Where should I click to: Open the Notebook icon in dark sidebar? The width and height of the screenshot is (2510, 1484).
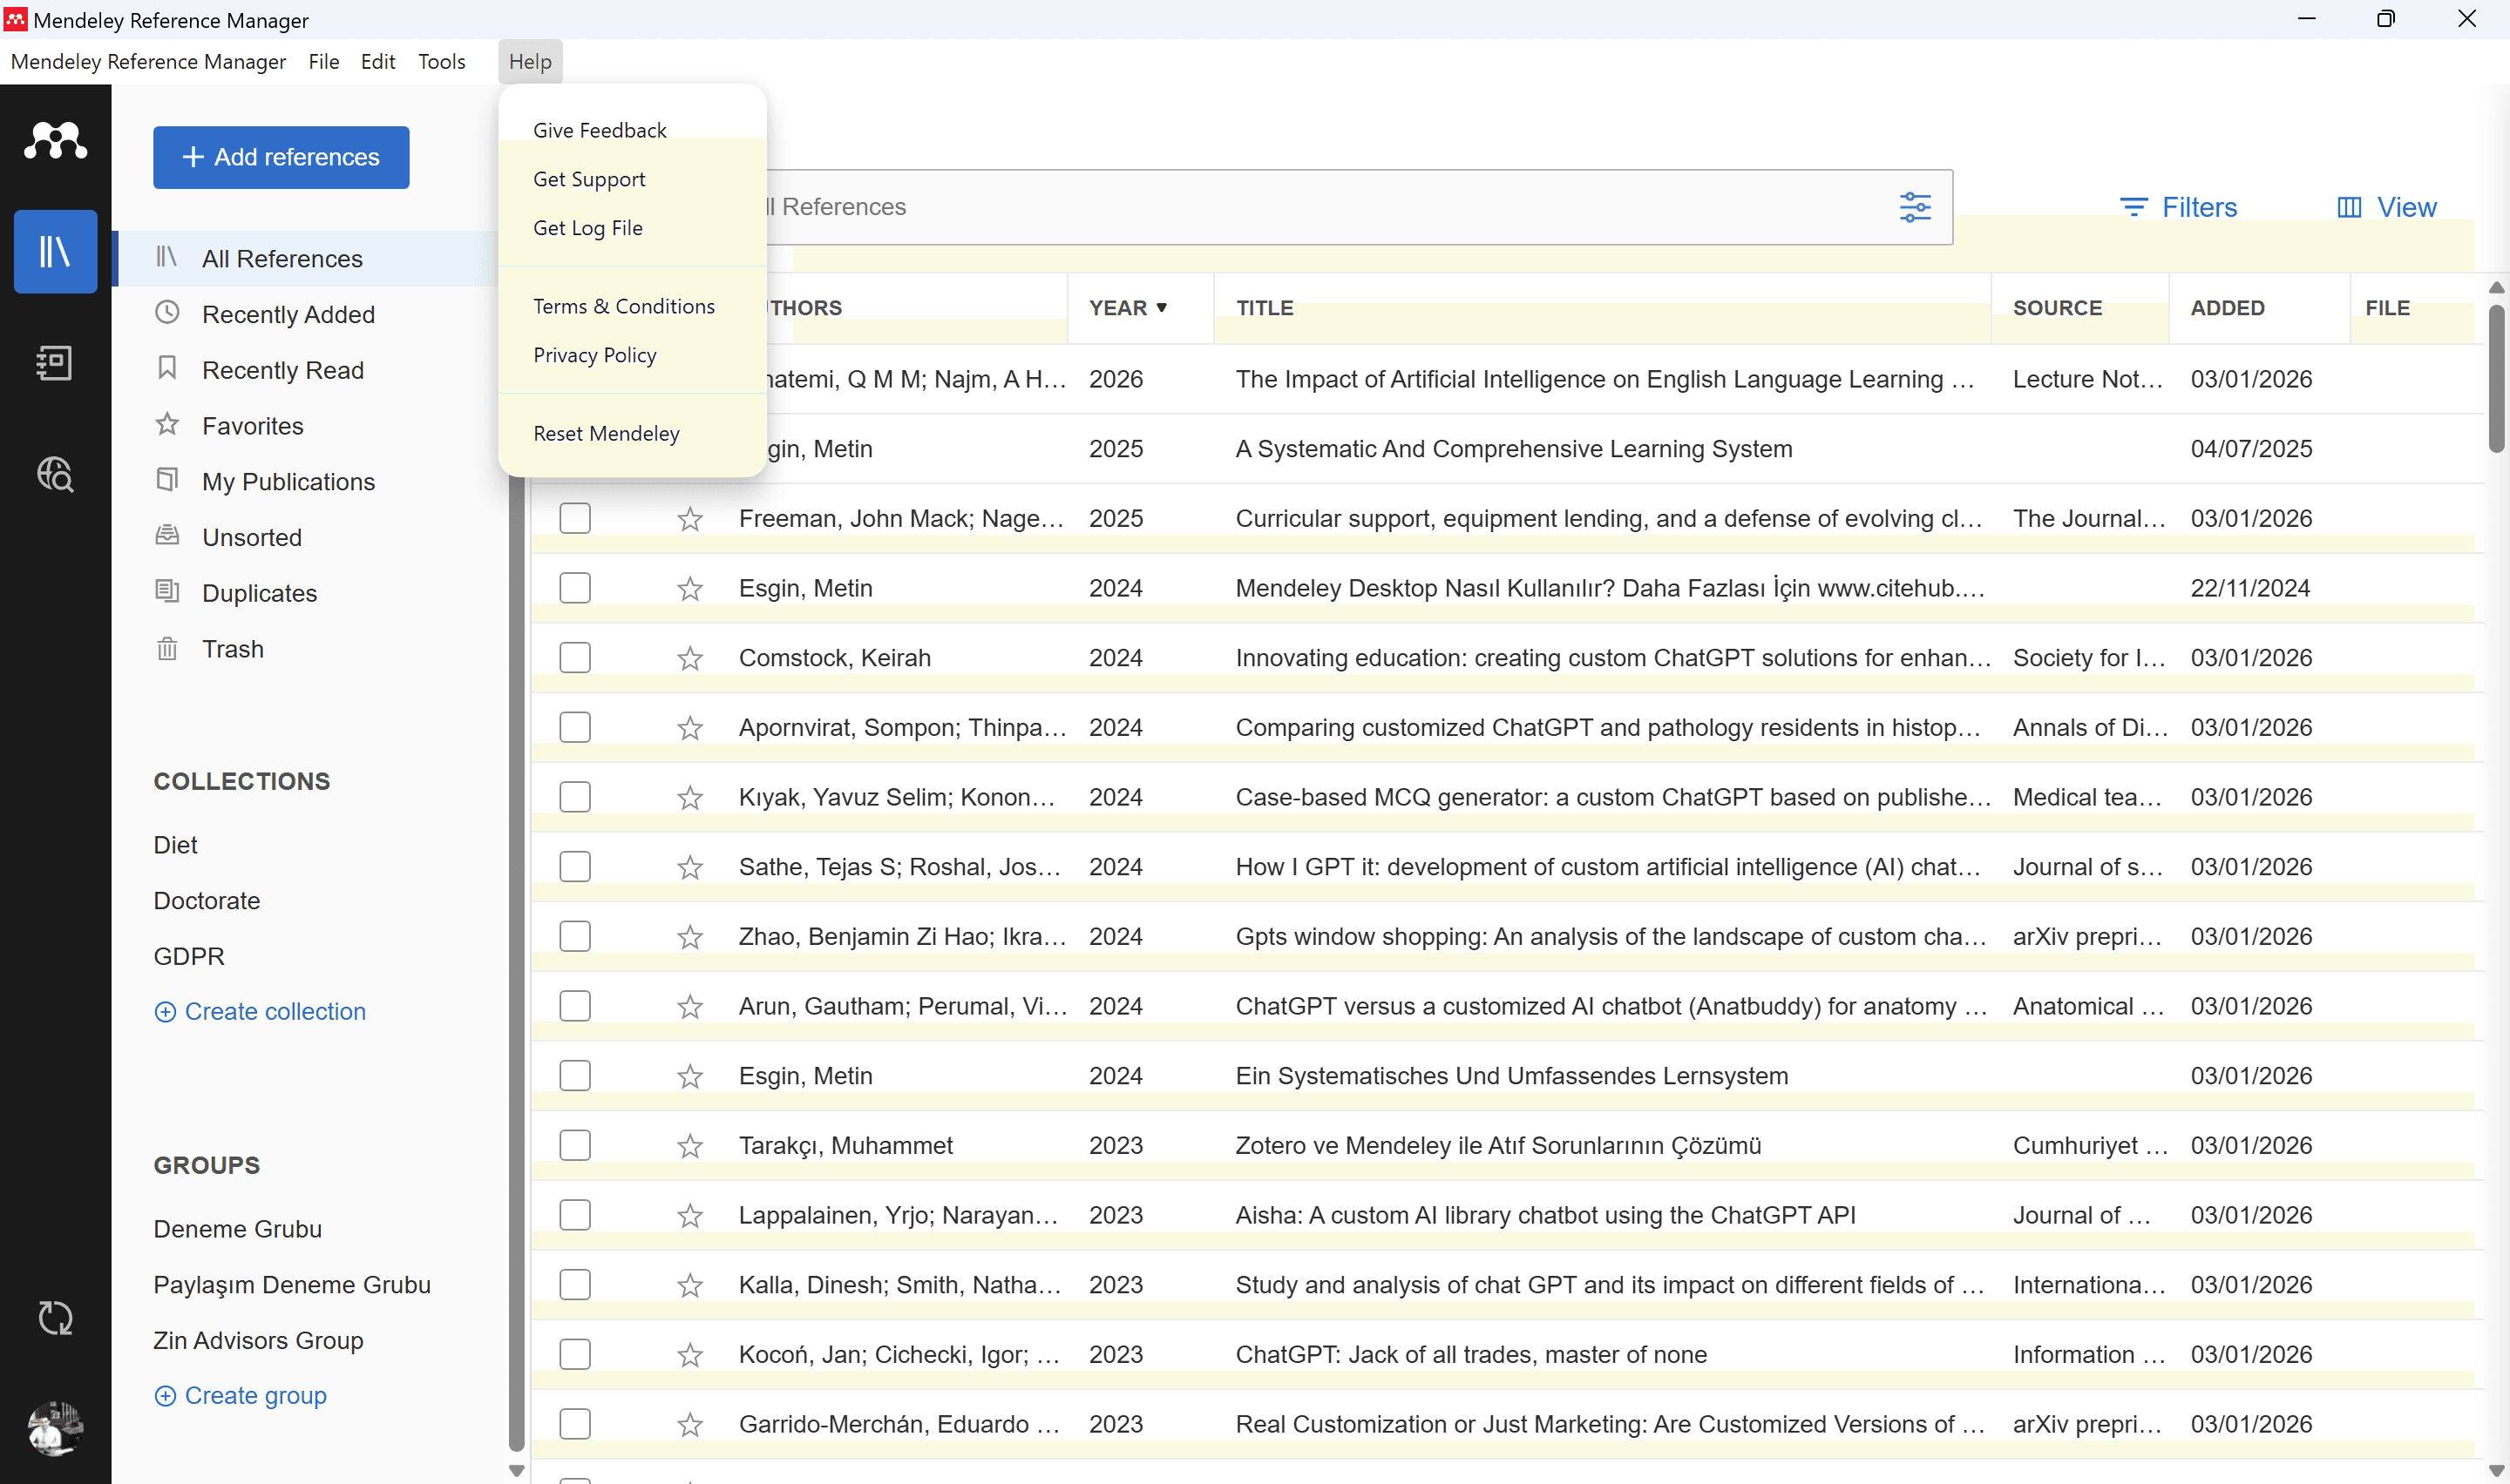(55, 363)
